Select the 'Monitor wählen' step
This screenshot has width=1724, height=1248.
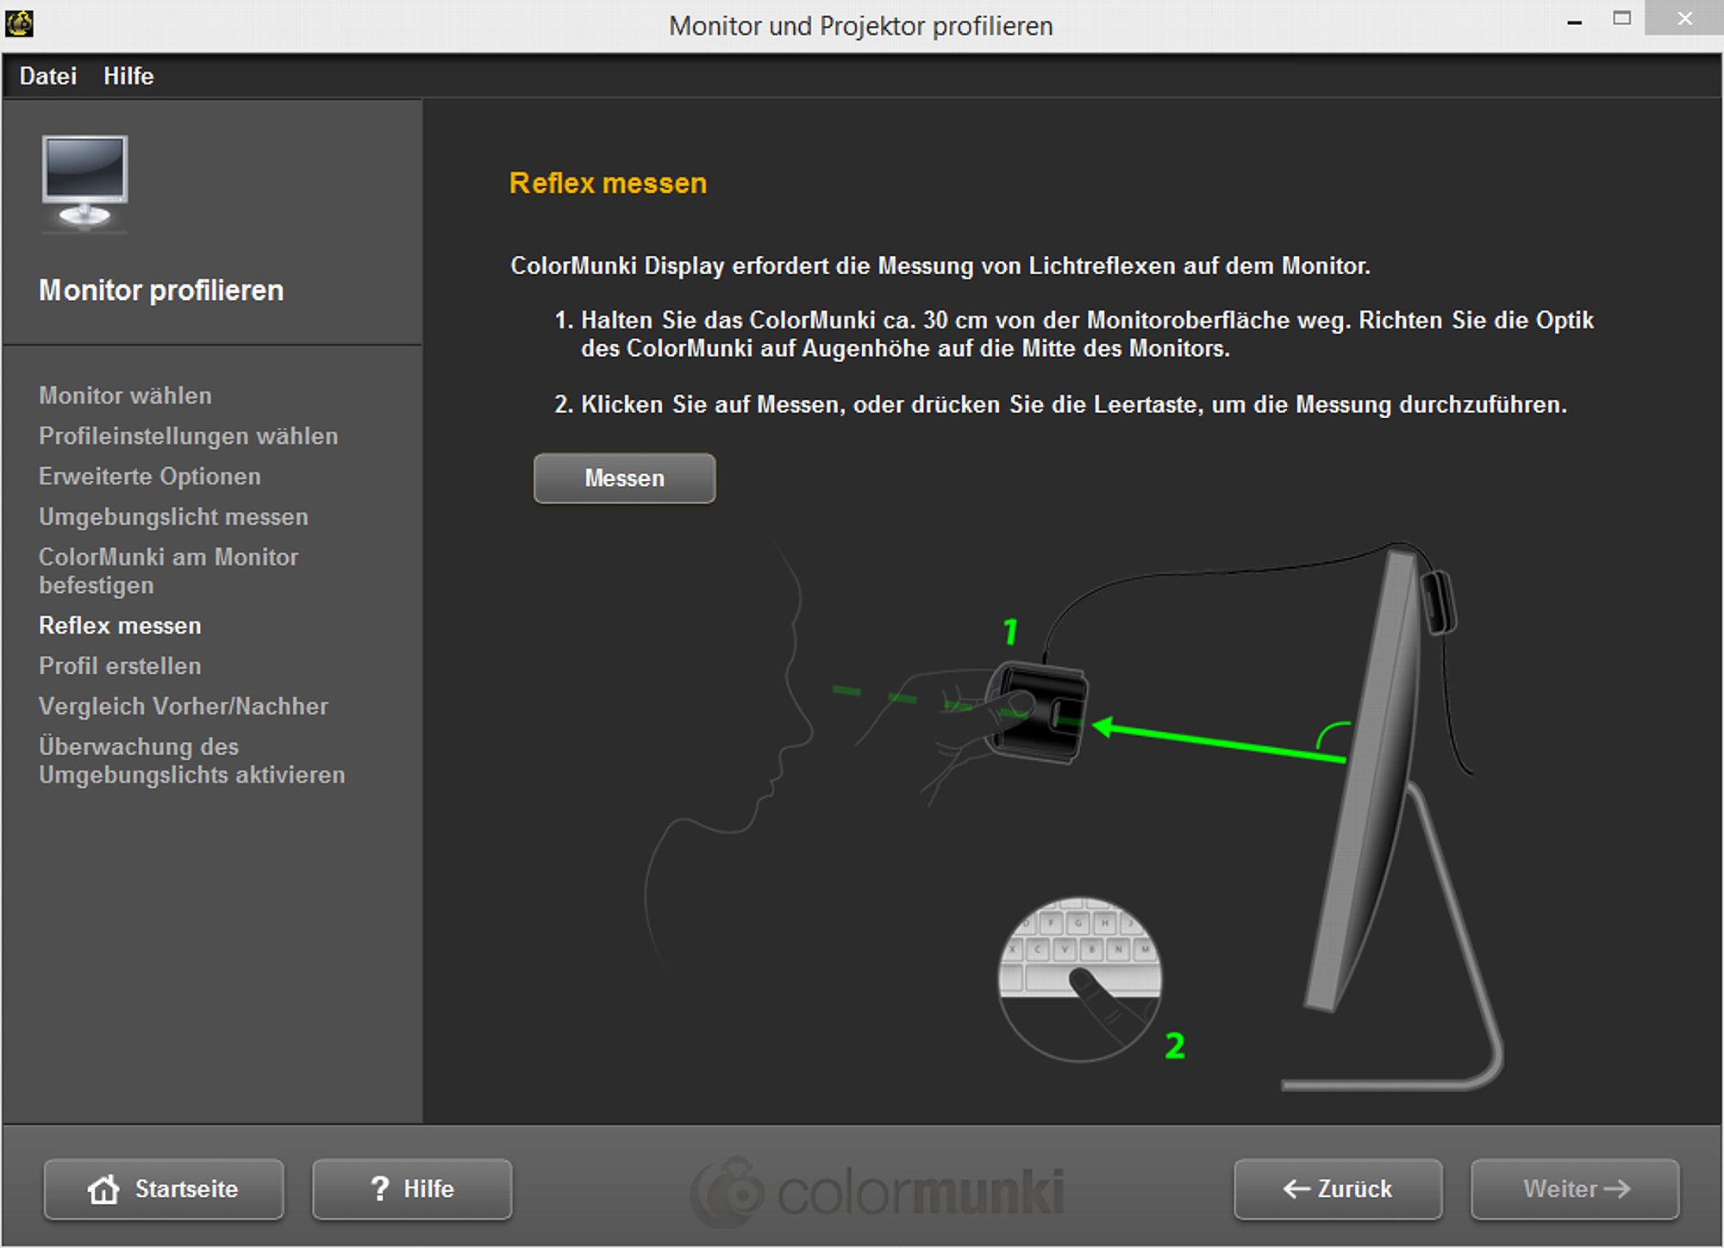pos(125,396)
